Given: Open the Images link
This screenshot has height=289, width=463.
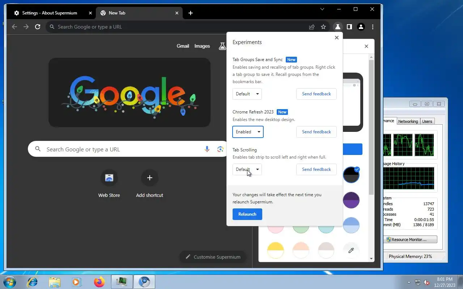Looking at the screenshot, I should click(202, 46).
